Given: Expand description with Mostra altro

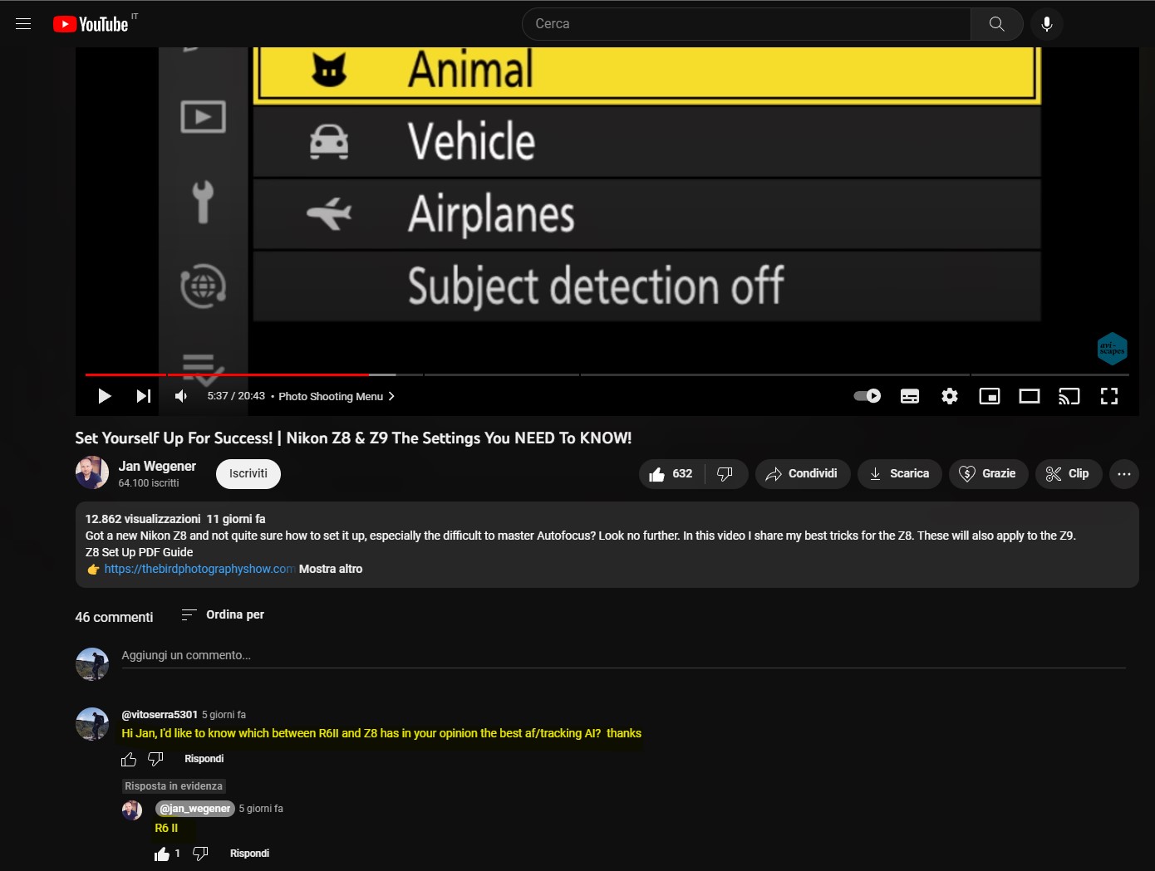Looking at the screenshot, I should [331, 569].
